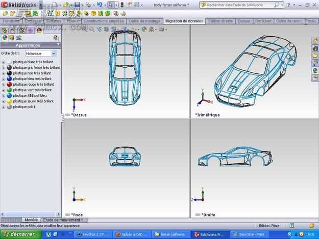Click the help icon in the Appearances header

(58, 45)
